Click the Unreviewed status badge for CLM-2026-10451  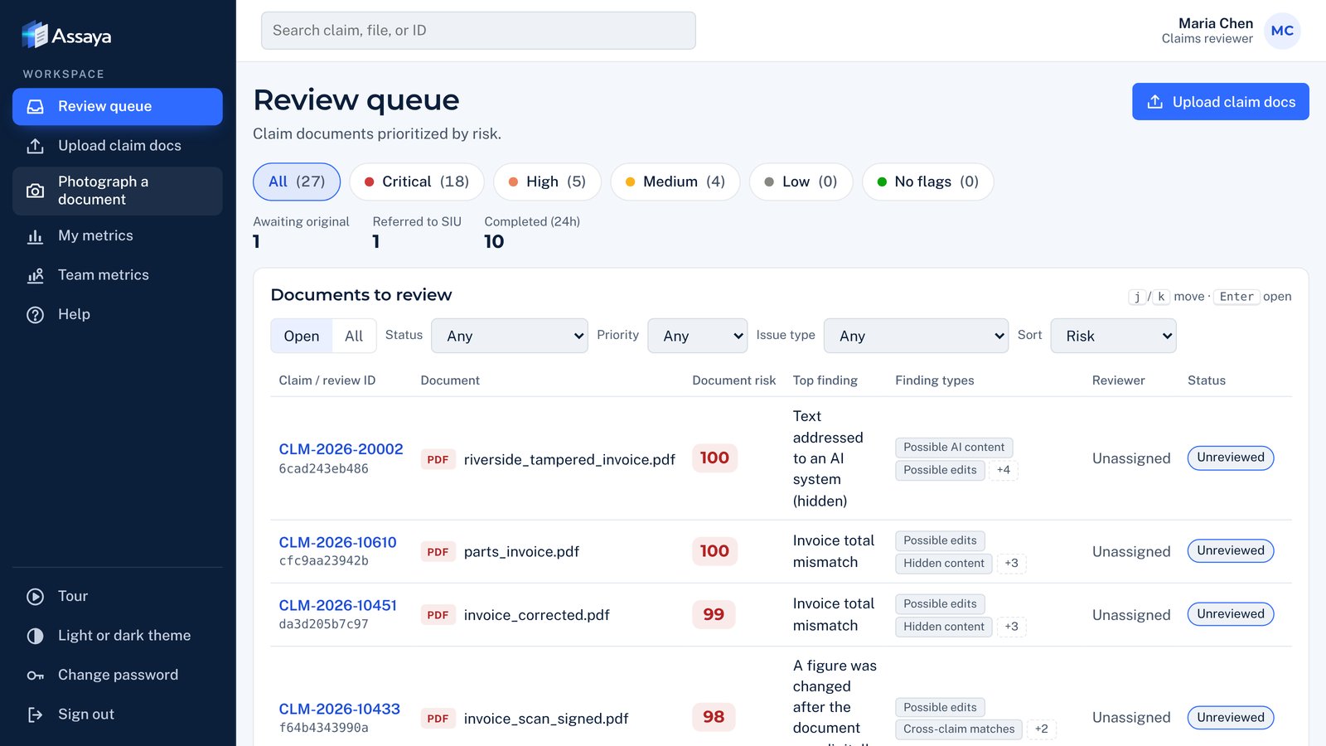coord(1231,614)
